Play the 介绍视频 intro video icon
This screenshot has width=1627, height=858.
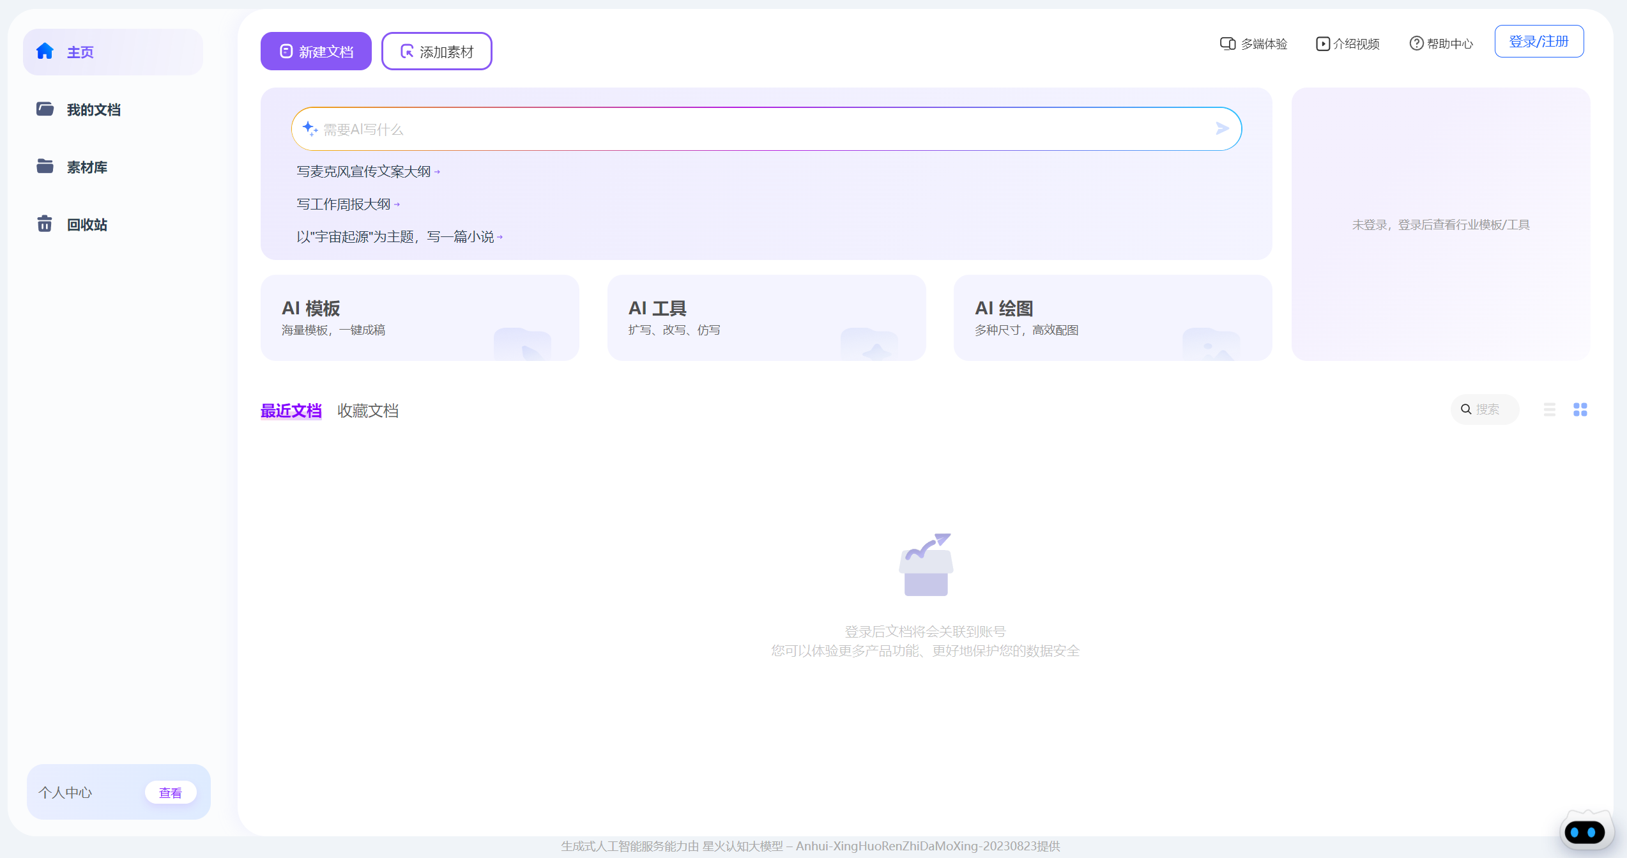point(1322,43)
